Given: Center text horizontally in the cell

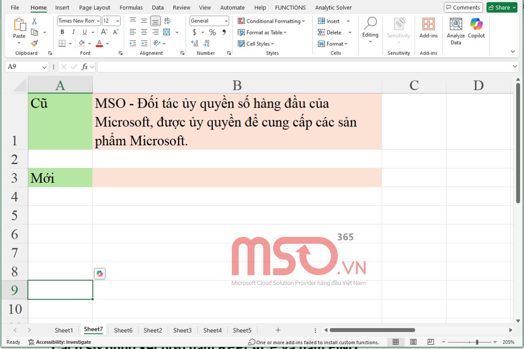Looking at the screenshot, I should click(x=144, y=32).
